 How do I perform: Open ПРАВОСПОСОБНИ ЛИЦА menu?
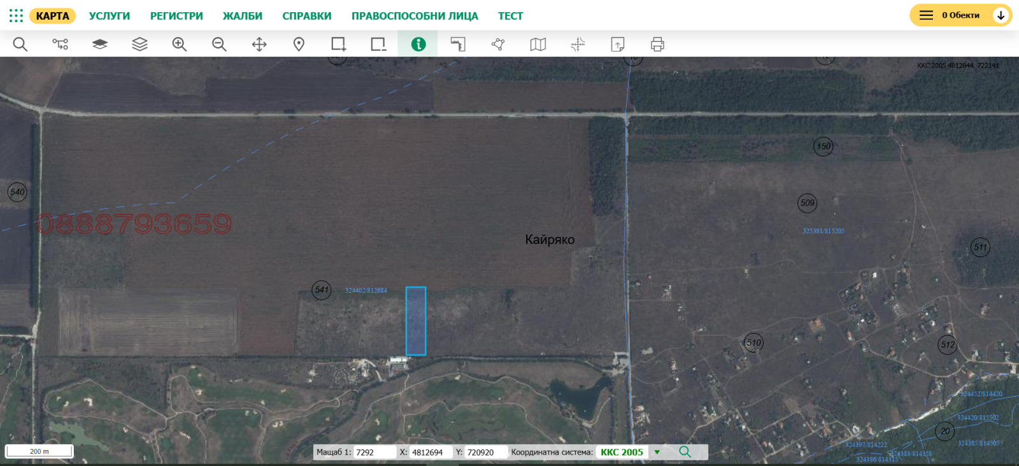[x=415, y=16]
